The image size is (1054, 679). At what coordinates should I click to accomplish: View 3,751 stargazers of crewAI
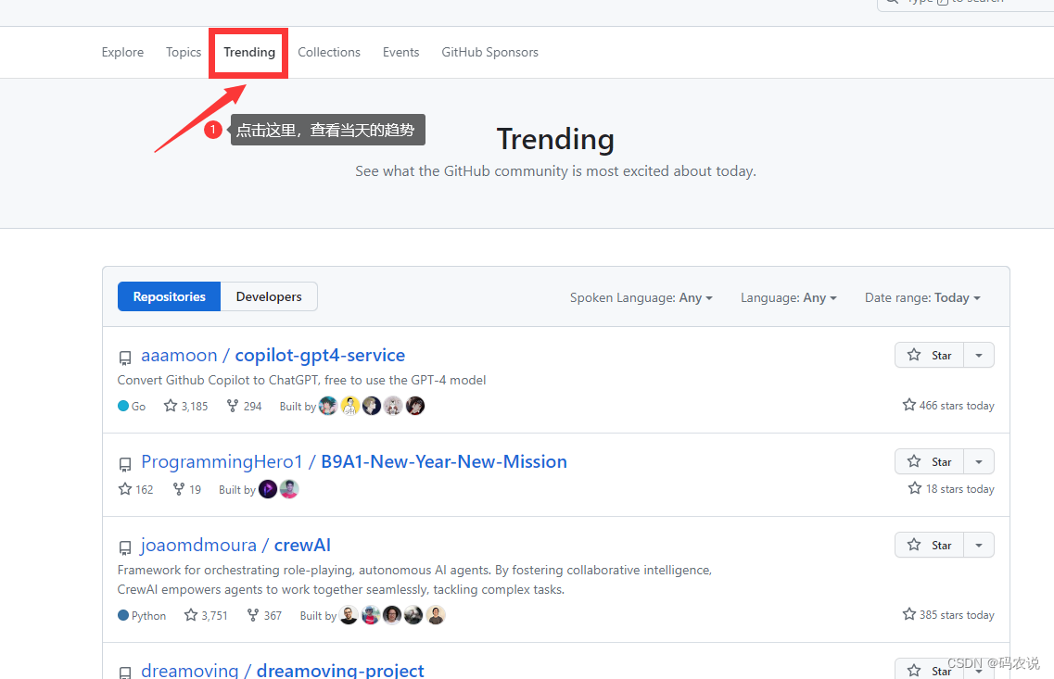(207, 615)
